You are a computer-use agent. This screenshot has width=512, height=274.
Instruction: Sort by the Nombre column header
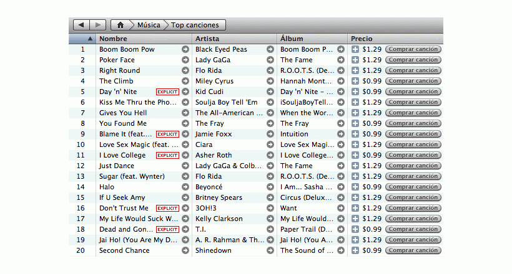[x=144, y=39]
